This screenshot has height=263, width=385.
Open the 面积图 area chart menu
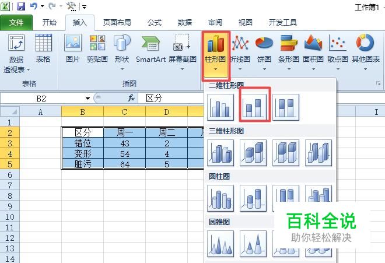(x=313, y=53)
